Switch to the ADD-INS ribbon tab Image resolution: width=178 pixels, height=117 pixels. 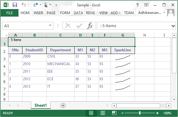pos(116,13)
